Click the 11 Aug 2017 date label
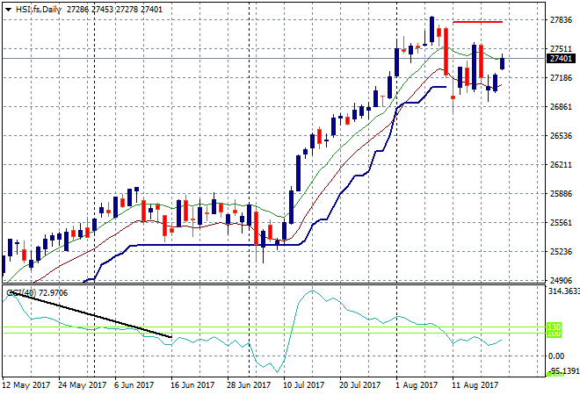Viewport: 580px width, 395px height. click(x=475, y=385)
